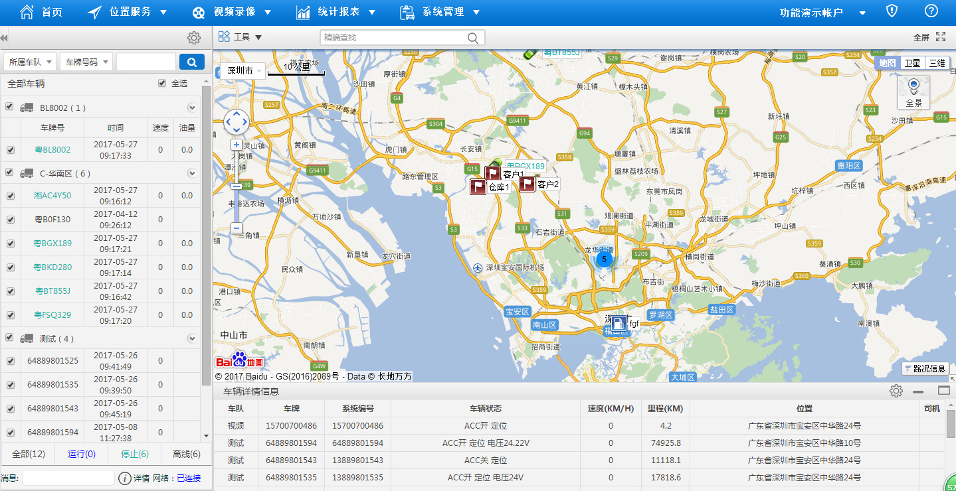
Task: Switch to the 离线(6) tab
Action: [x=186, y=455]
